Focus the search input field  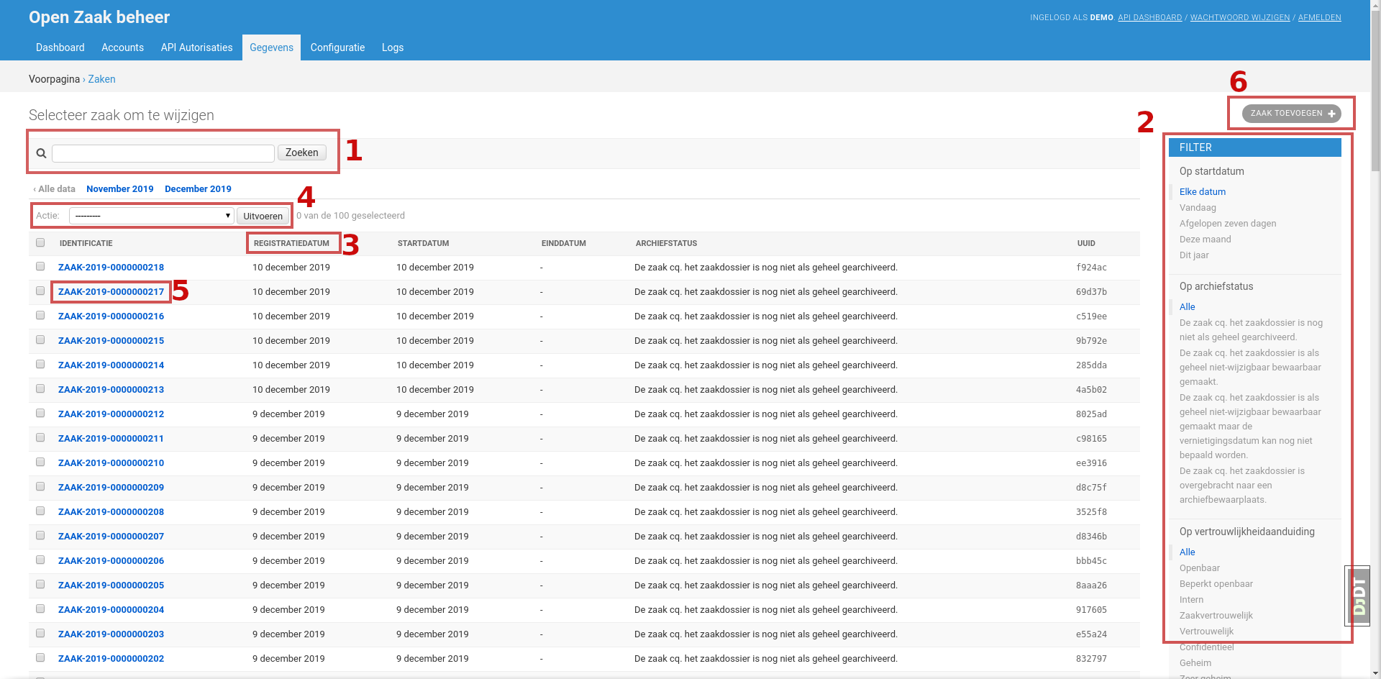pyautogui.click(x=163, y=153)
